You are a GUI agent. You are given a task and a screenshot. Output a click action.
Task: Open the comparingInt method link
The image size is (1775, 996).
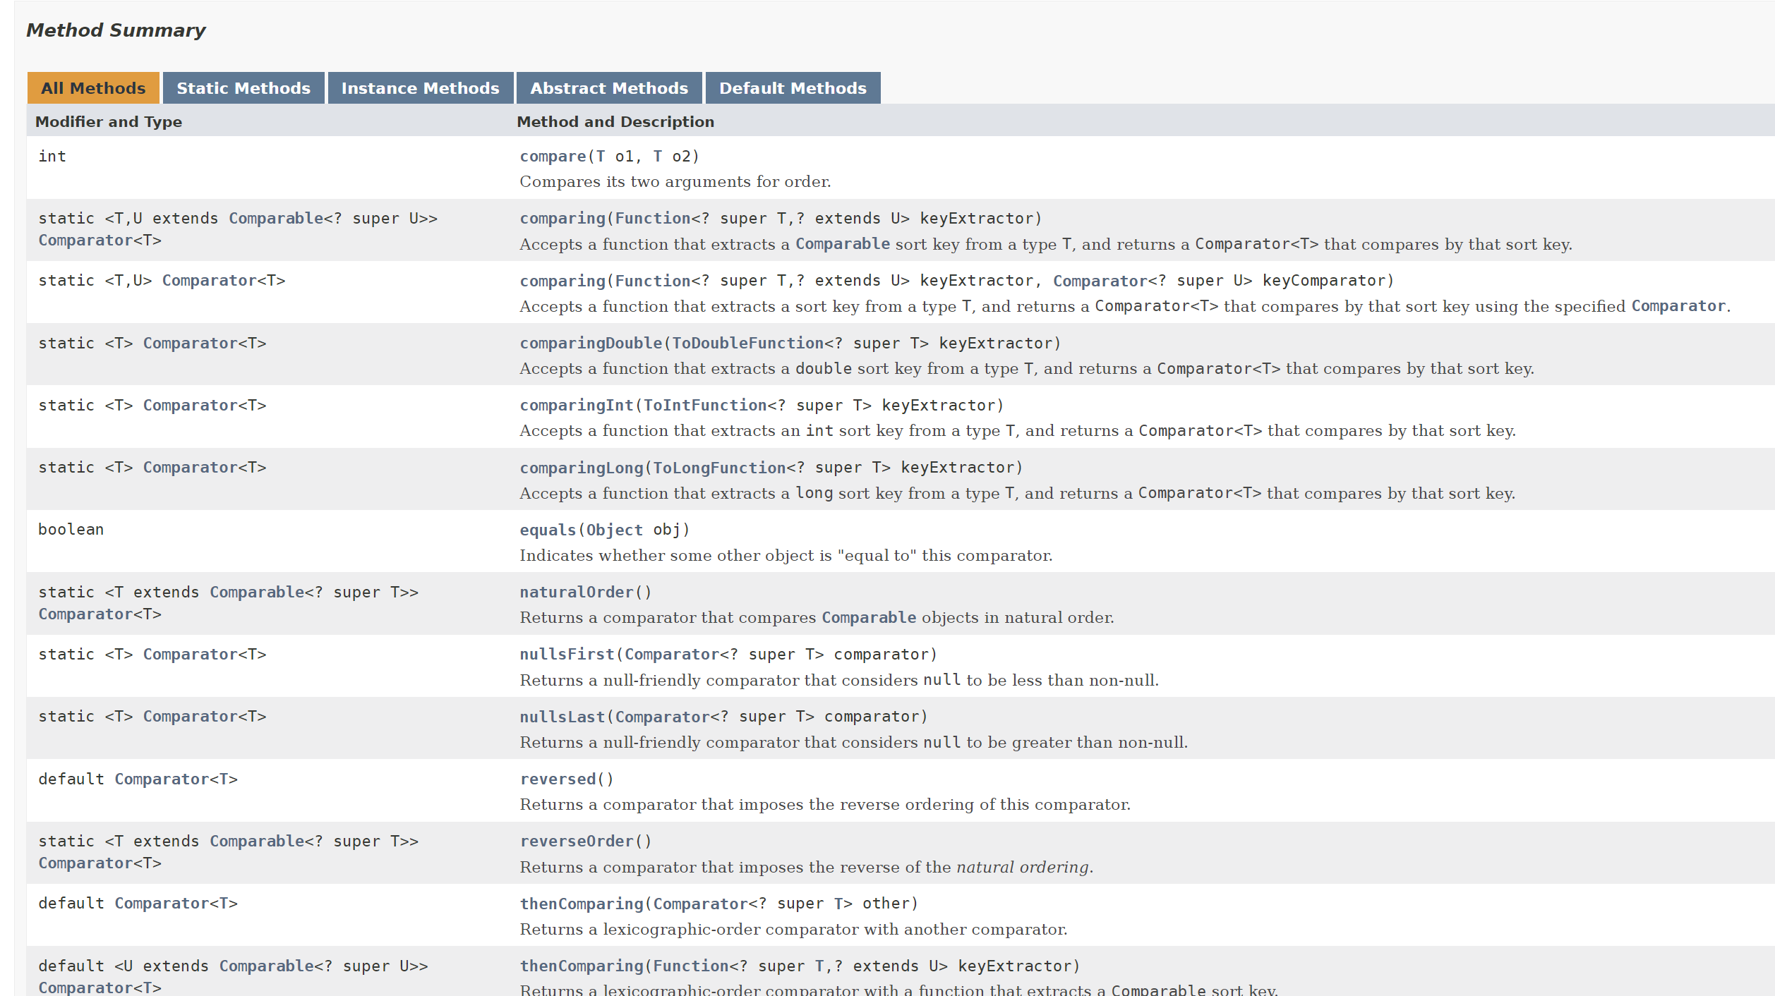click(577, 406)
